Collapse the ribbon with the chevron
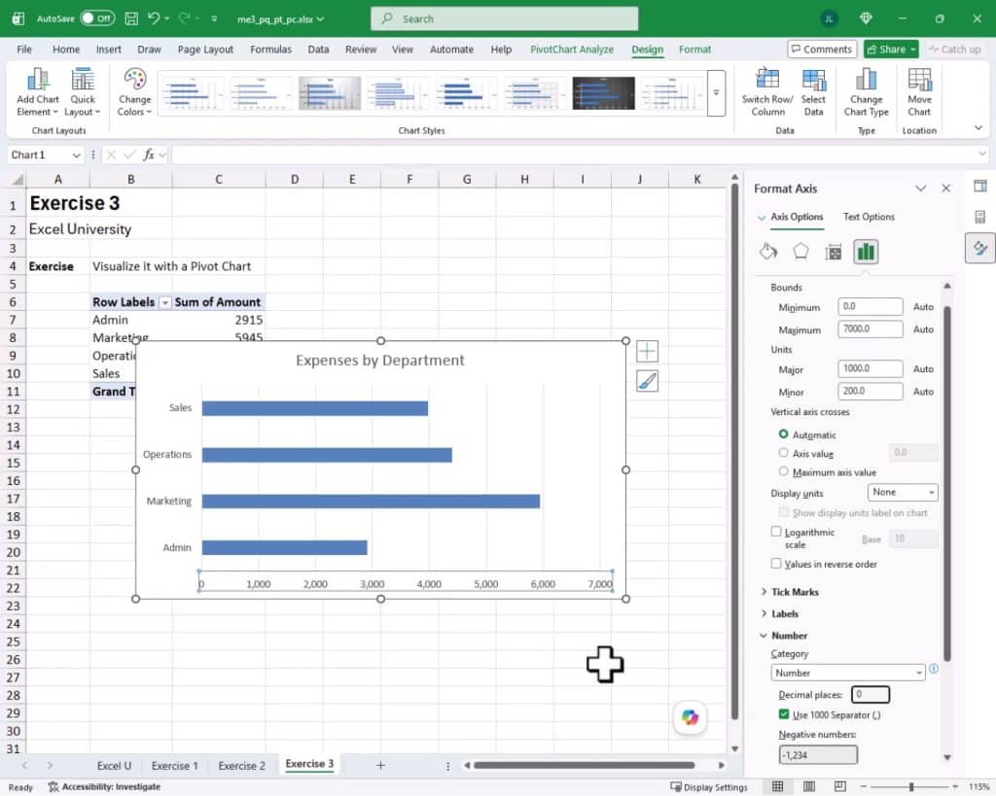The image size is (996, 796). click(978, 129)
